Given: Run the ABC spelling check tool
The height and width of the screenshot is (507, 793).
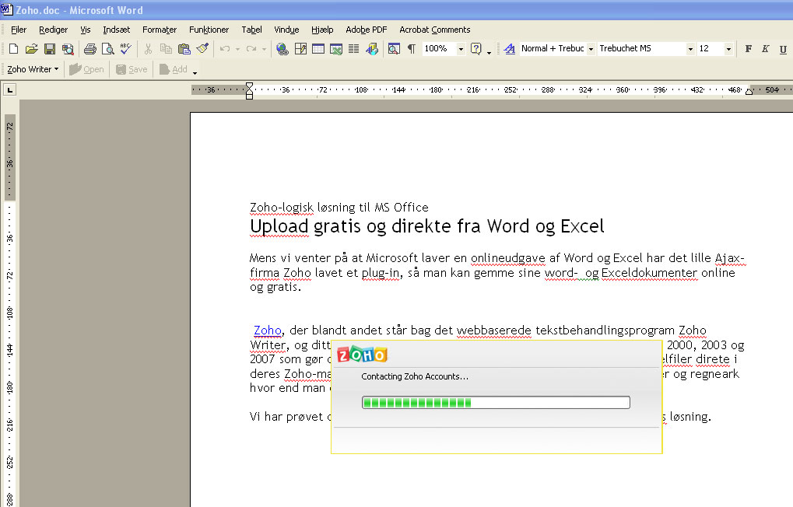Looking at the screenshot, I should click(x=125, y=49).
